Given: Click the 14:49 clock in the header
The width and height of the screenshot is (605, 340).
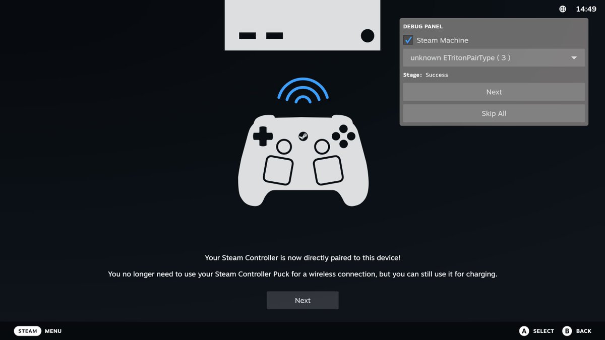Looking at the screenshot, I should point(586,9).
